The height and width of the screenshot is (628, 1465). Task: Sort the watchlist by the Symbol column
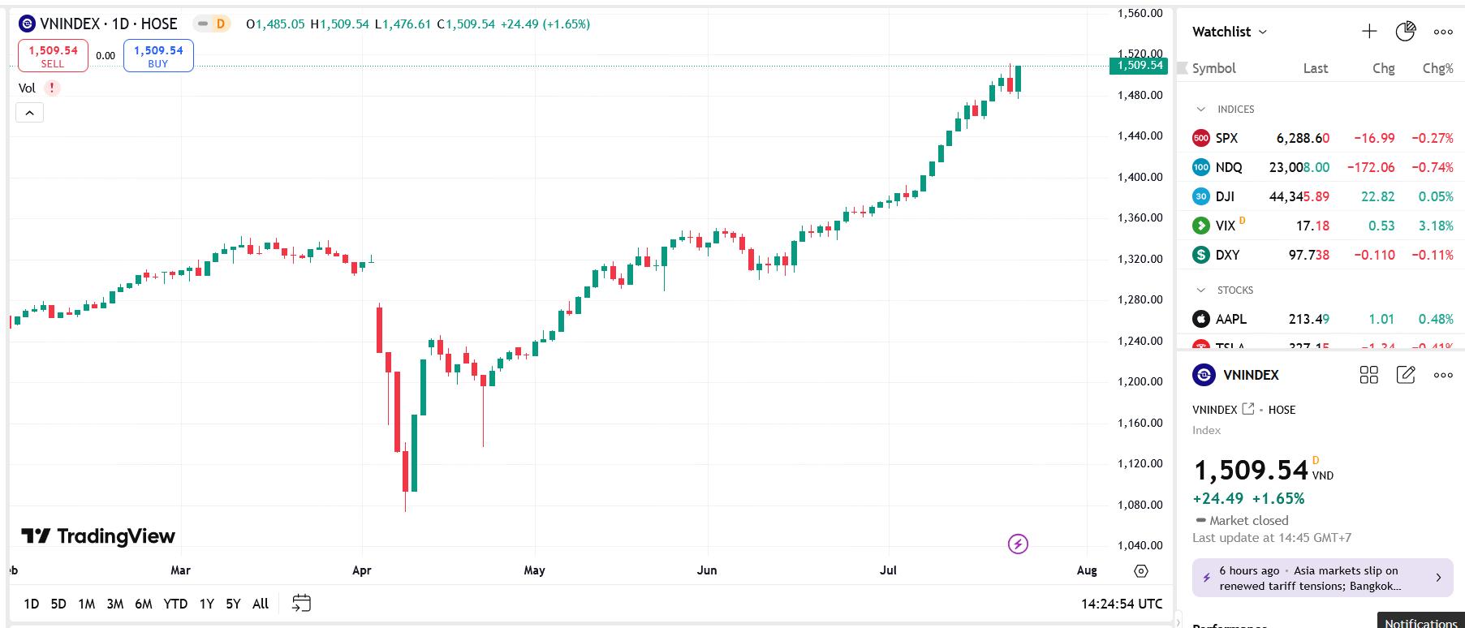(x=1213, y=68)
